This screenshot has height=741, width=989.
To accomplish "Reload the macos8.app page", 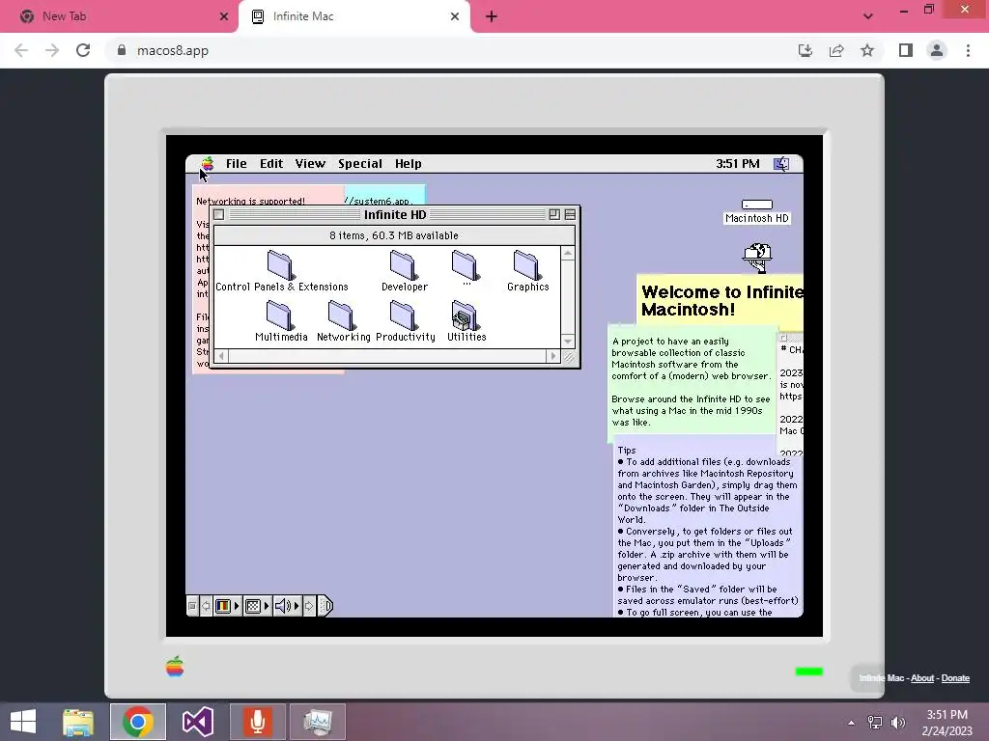I will (x=83, y=50).
